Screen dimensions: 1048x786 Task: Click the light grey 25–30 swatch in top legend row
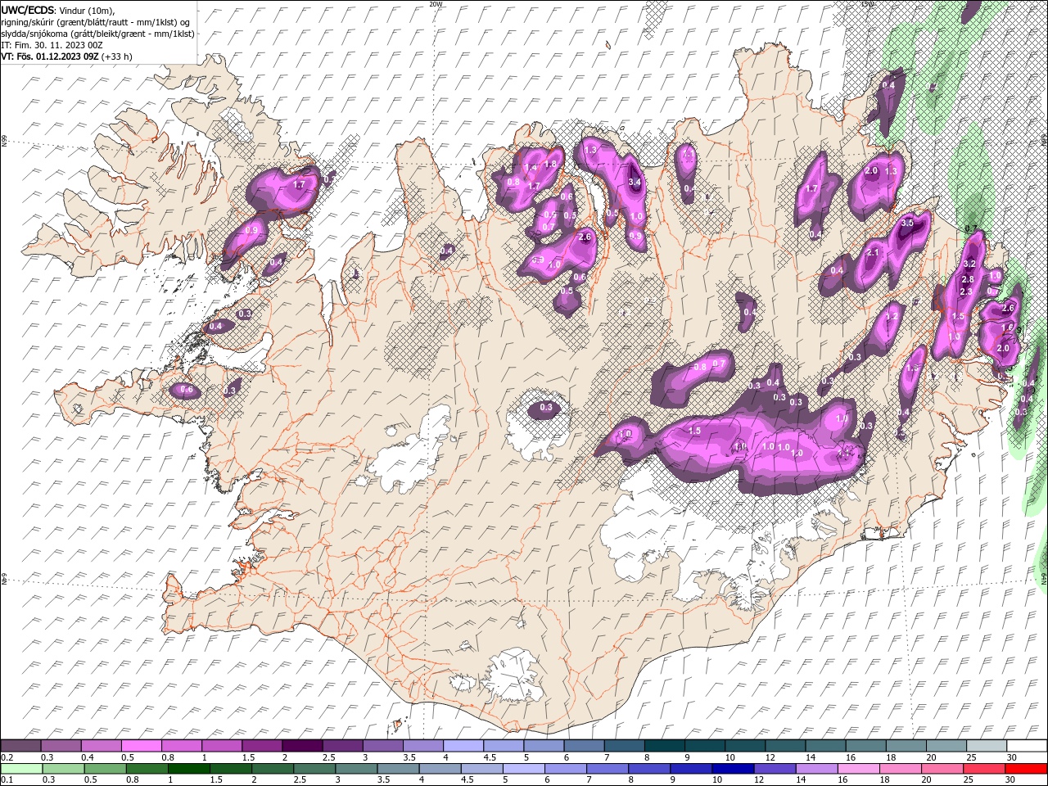[987, 746]
